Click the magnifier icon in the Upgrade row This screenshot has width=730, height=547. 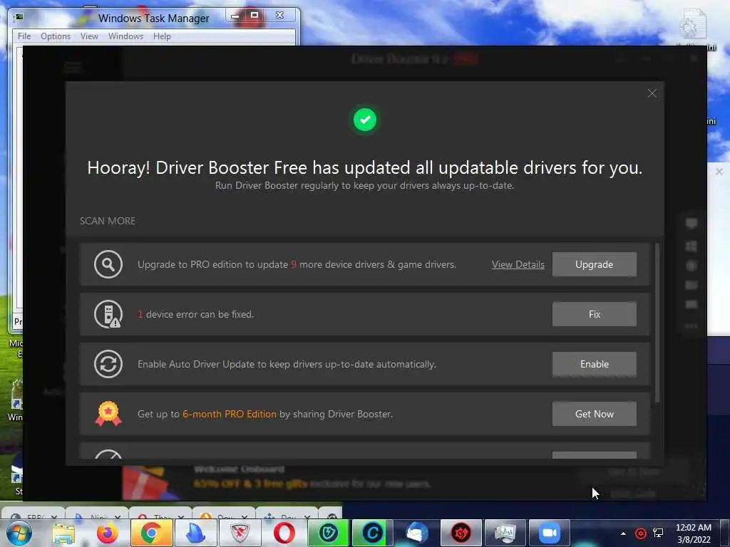108,264
